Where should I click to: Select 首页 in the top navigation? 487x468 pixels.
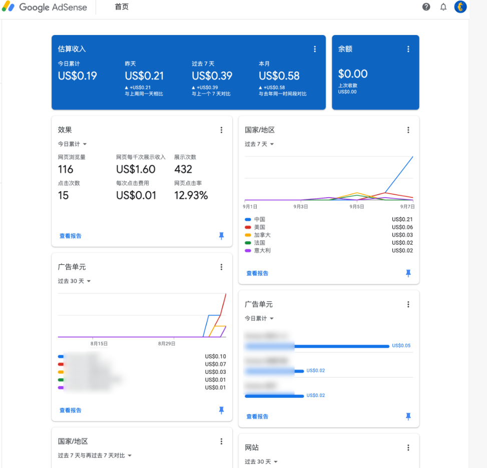pyautogui.click(x=121, y=7)
